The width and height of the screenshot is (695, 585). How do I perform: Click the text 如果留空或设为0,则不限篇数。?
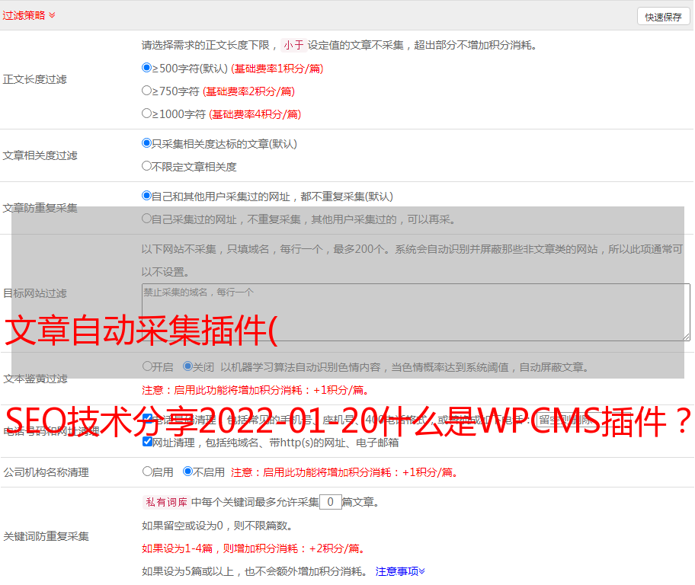pyautogui.click(x=218, y=526)
